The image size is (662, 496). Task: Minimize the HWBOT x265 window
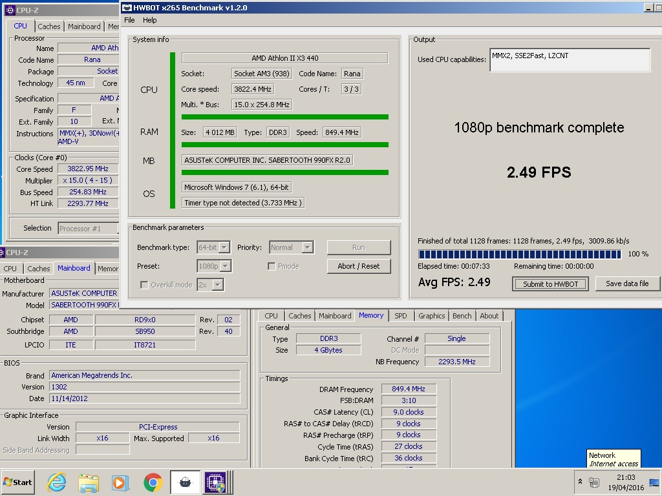tap(648, 8)
